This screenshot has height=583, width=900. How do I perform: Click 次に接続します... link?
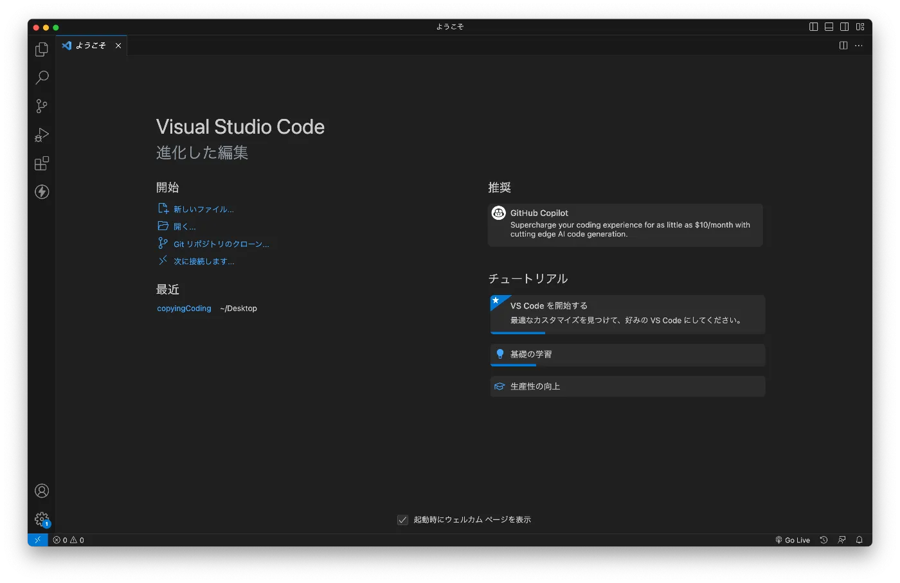204,262
